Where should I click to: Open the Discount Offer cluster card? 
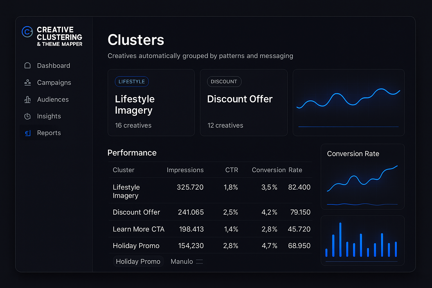[x=244, y=102]
